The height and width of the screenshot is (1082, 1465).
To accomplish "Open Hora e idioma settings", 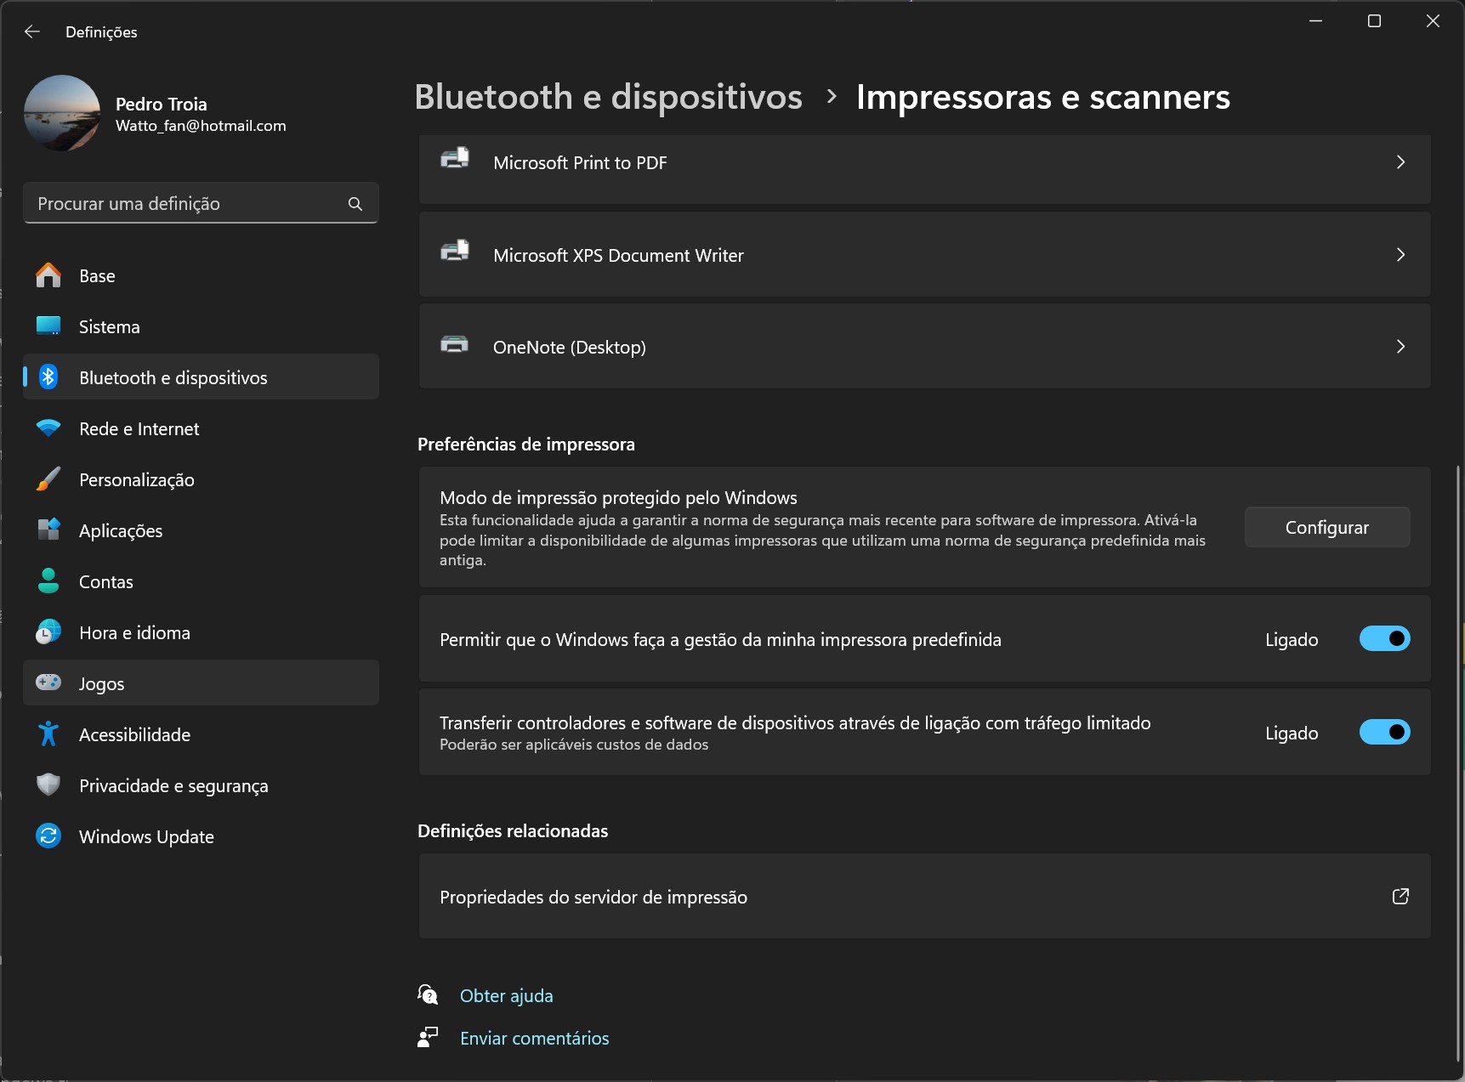I will coord(201,632).
